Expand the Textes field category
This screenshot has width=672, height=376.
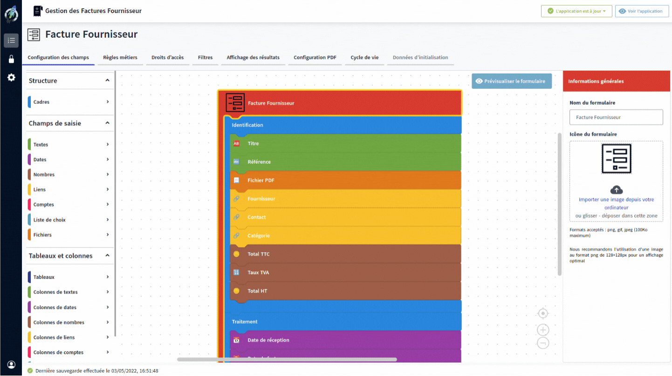click(70, 145)
